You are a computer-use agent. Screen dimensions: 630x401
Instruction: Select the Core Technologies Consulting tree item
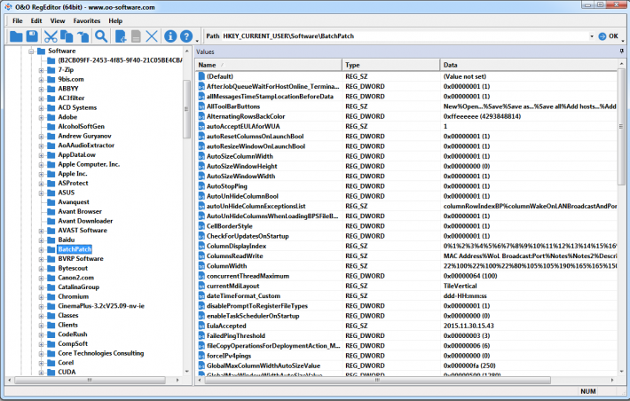[101, 353]
